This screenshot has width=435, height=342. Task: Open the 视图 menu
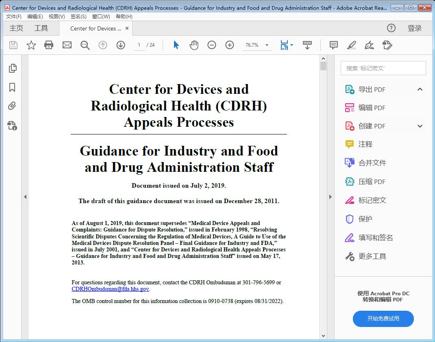pos(57,16)
